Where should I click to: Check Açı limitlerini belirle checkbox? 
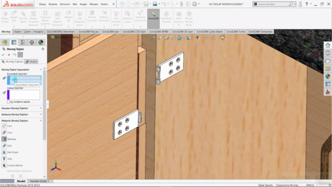(x=8, y=102)
